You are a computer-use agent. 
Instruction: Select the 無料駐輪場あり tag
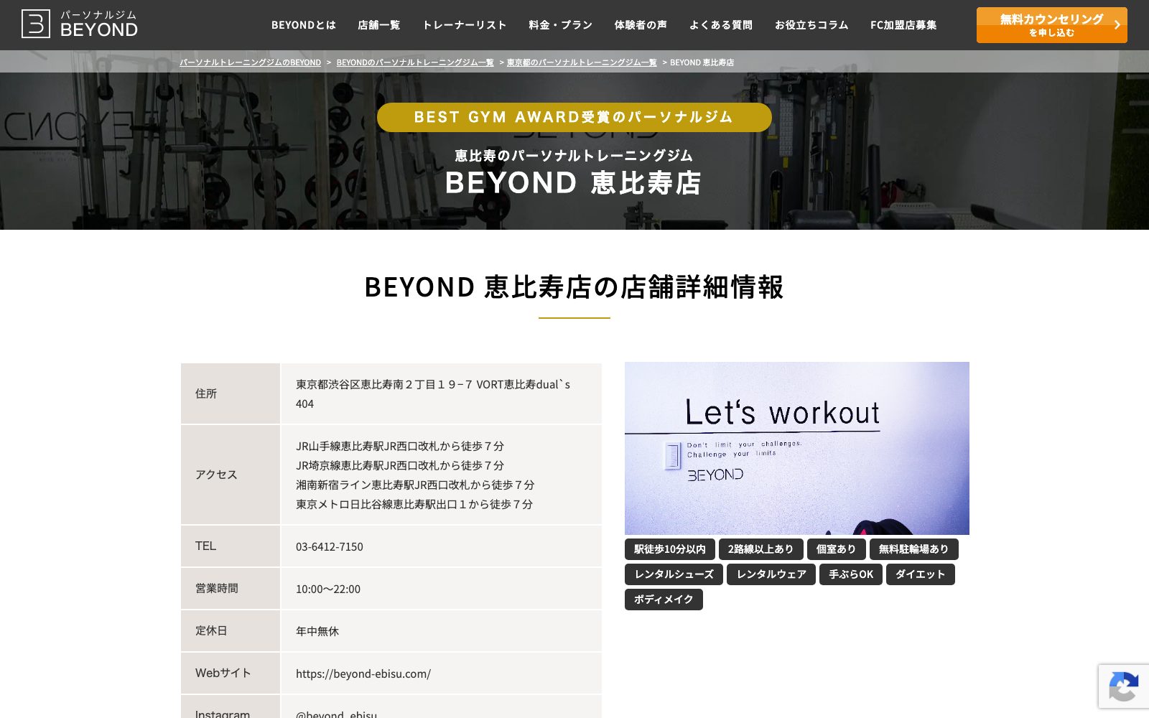[x=913, y=549]
